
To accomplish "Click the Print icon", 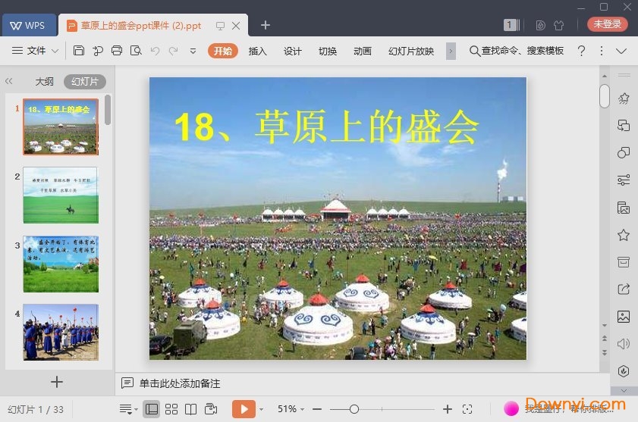I will (x=117, y=51).
